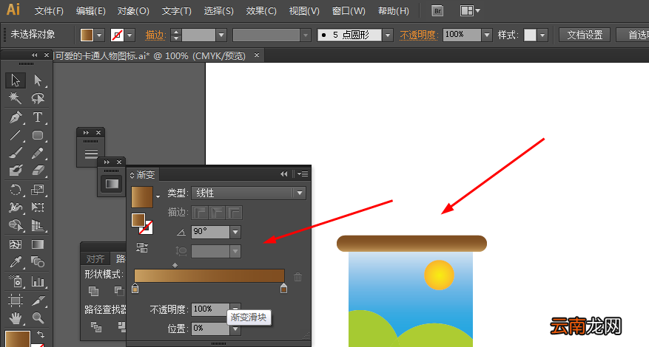Select the Blob Brush tool
Screen dimensions: 649x347
16,171
